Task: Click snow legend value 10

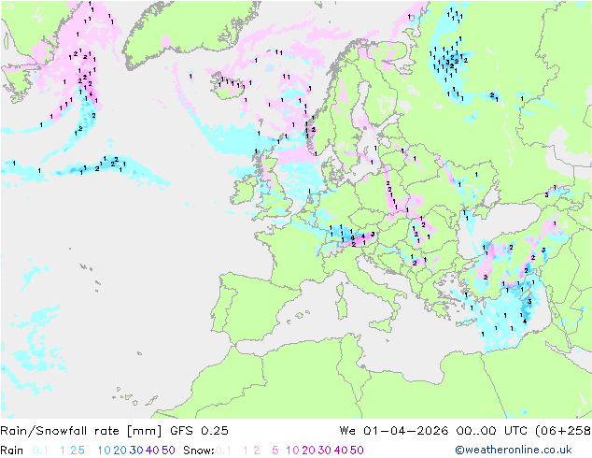Action: coord(292,451)
